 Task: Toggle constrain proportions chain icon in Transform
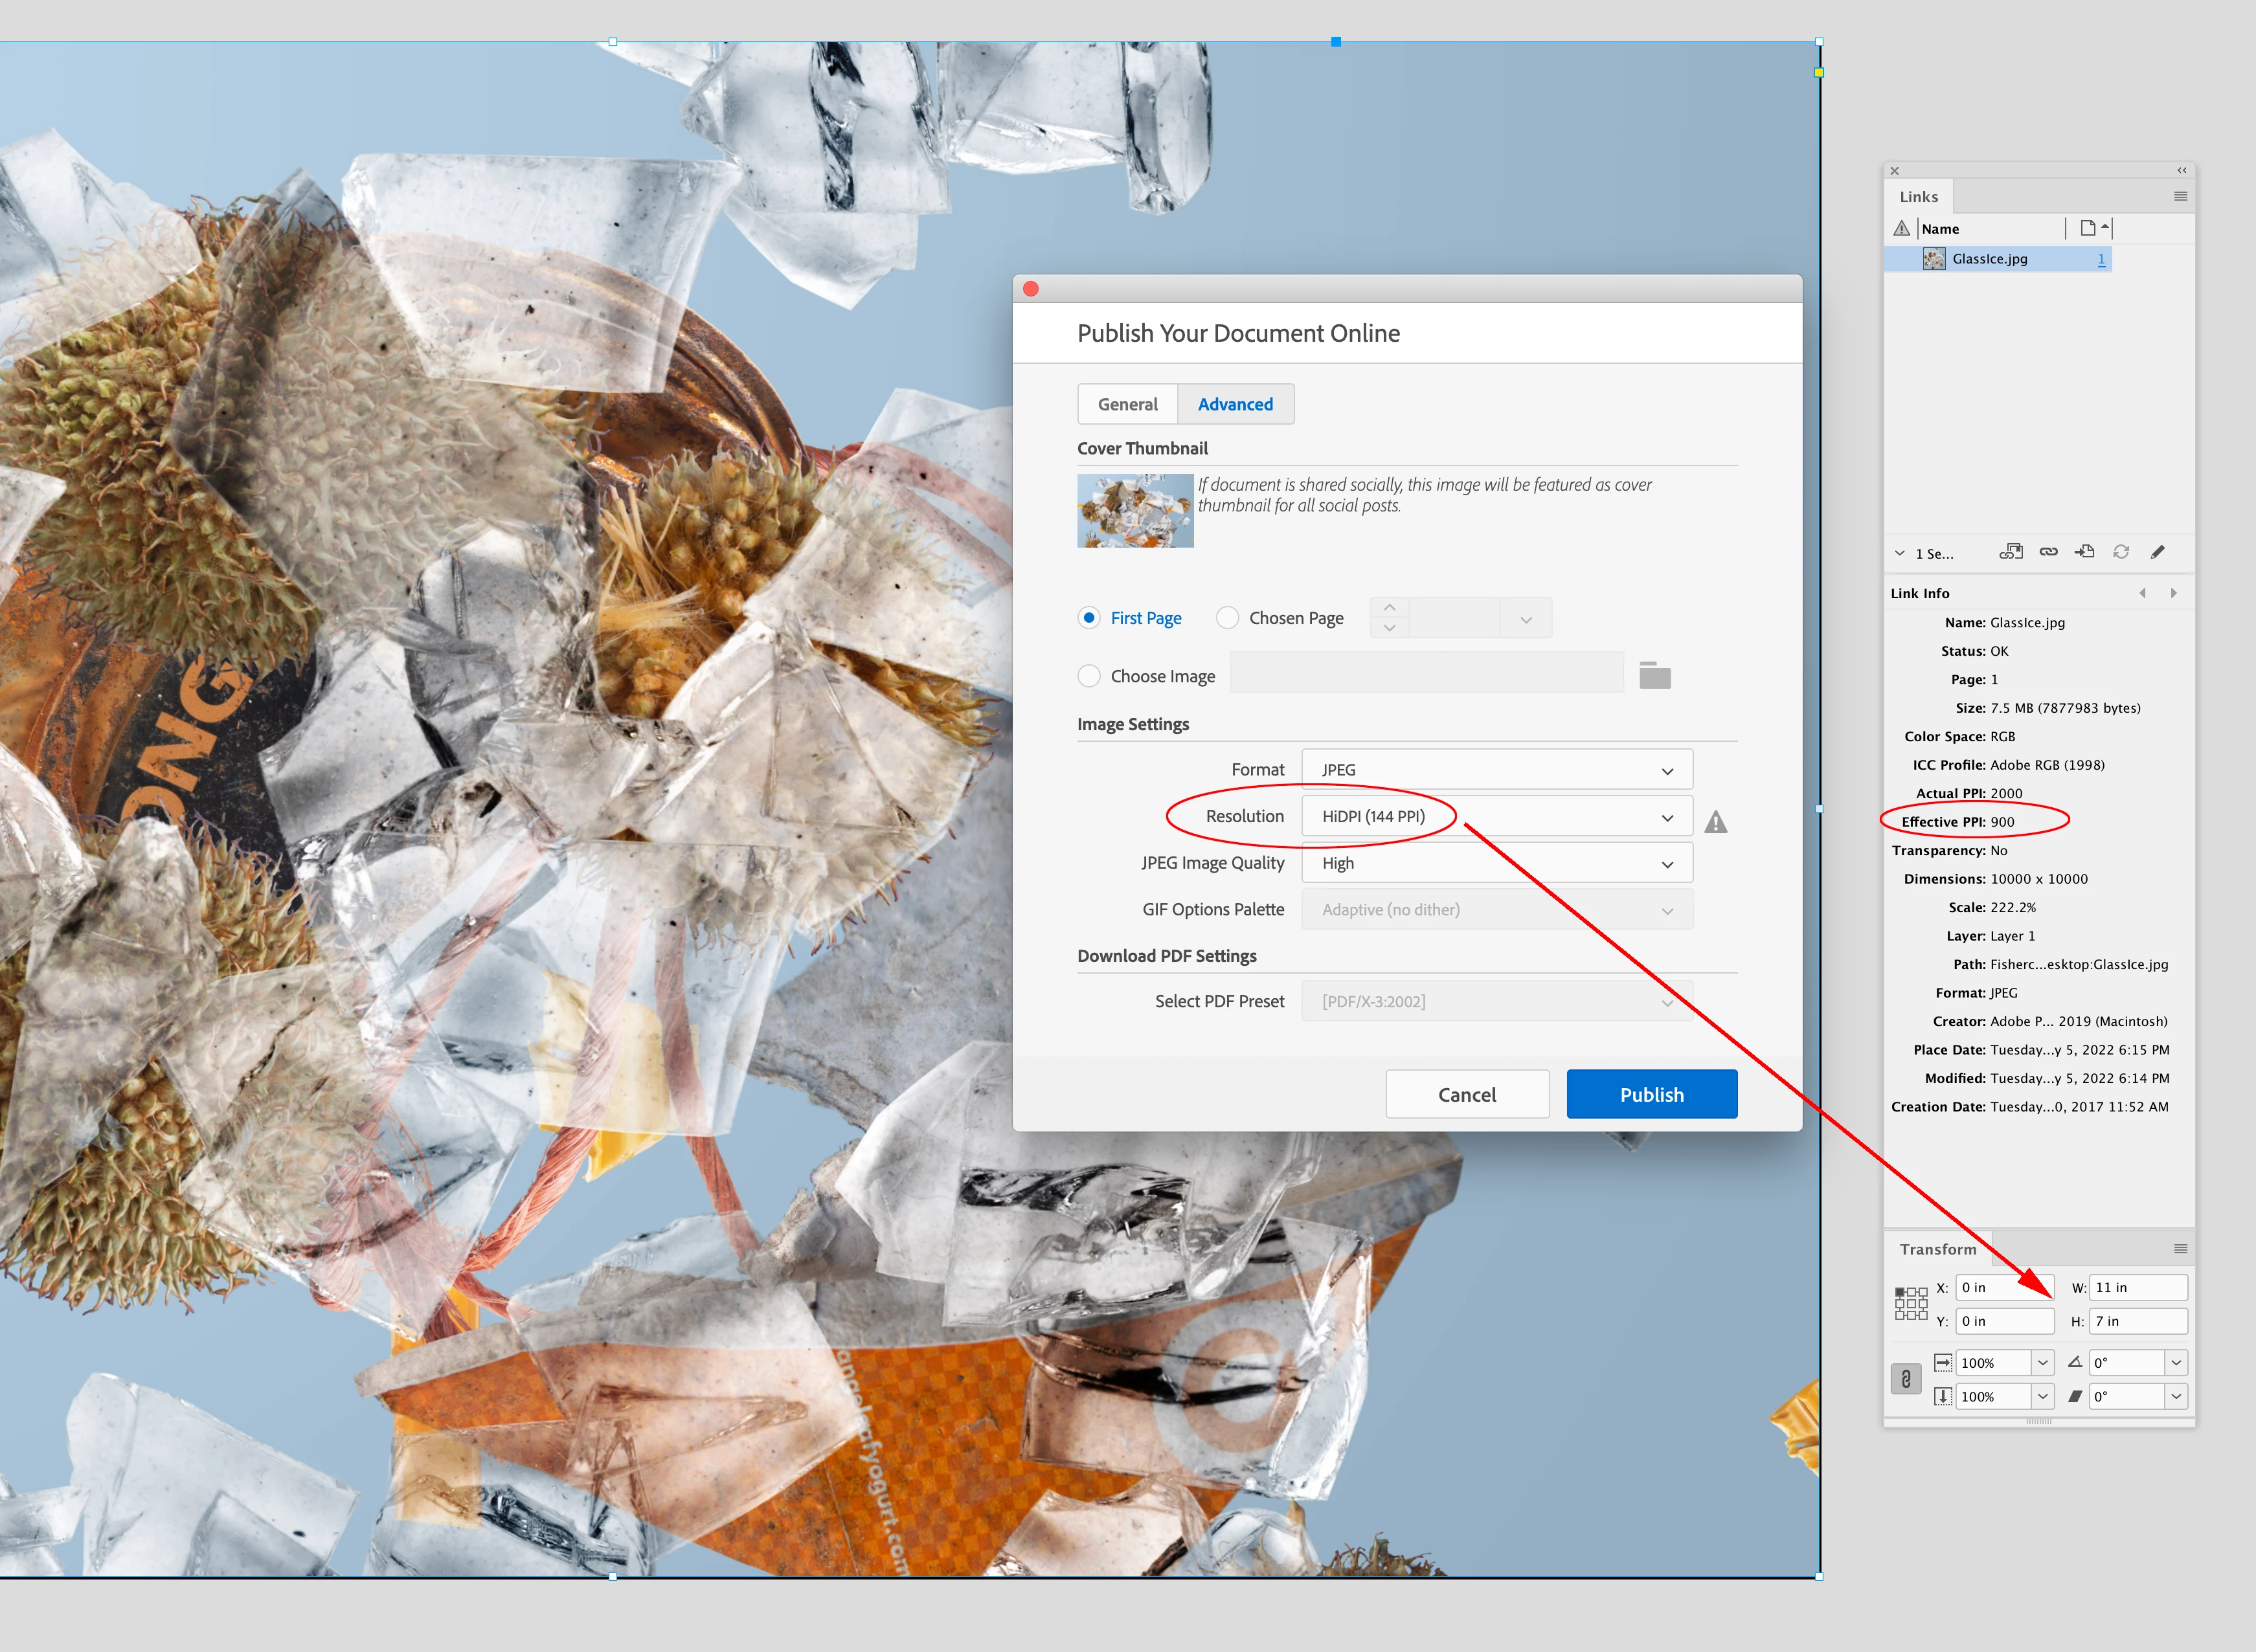tap(1906, 1379)
